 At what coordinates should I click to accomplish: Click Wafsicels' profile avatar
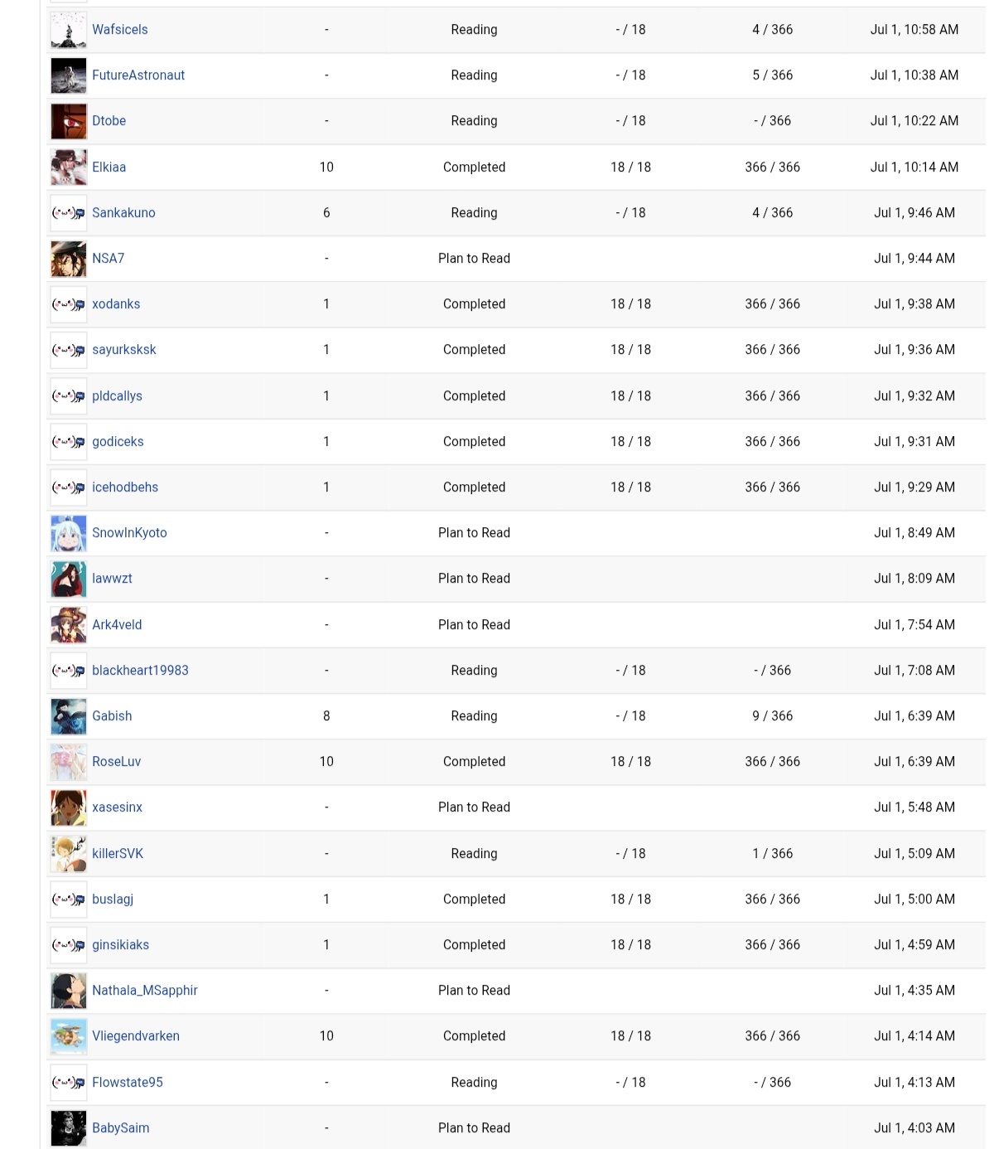[68, 30]
